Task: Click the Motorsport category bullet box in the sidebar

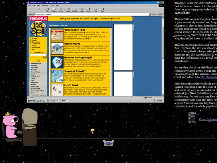Action: (31, 47)
